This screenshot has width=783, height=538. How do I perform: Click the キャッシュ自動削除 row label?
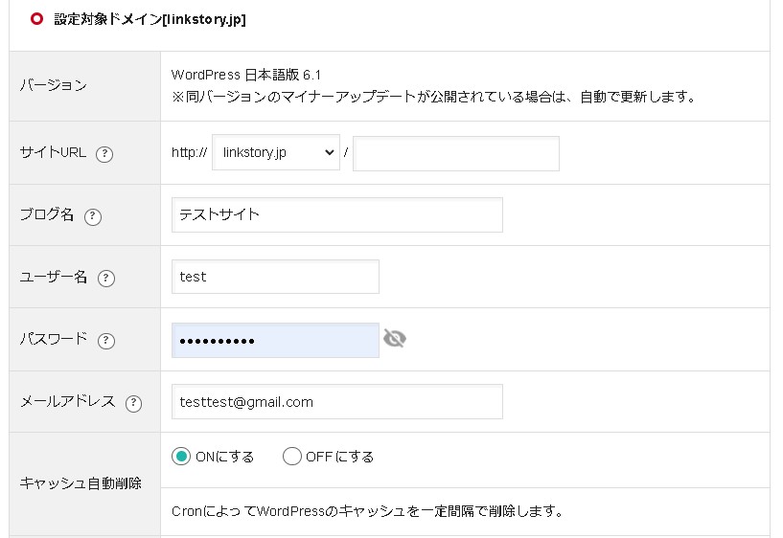coord(81,483)
